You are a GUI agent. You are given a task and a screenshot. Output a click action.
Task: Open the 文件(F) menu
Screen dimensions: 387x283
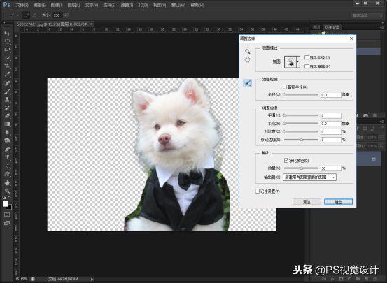(22, 5)
